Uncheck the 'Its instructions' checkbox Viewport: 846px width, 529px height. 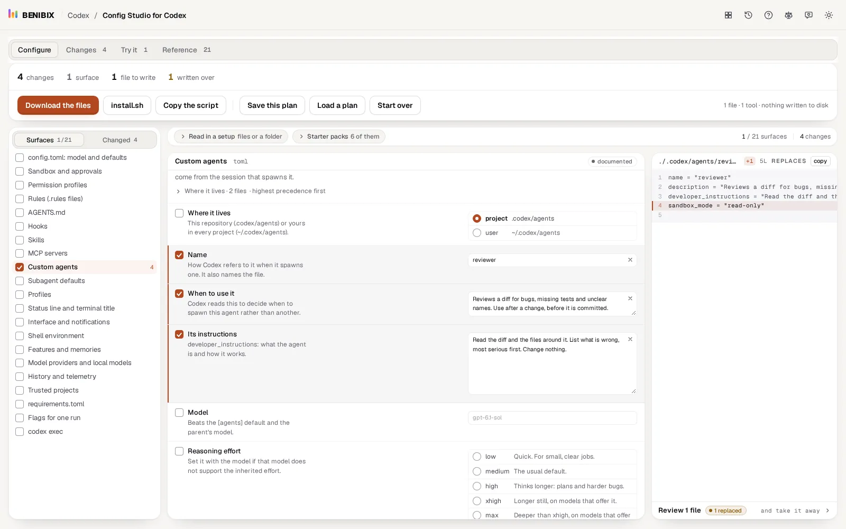[179, 334]
